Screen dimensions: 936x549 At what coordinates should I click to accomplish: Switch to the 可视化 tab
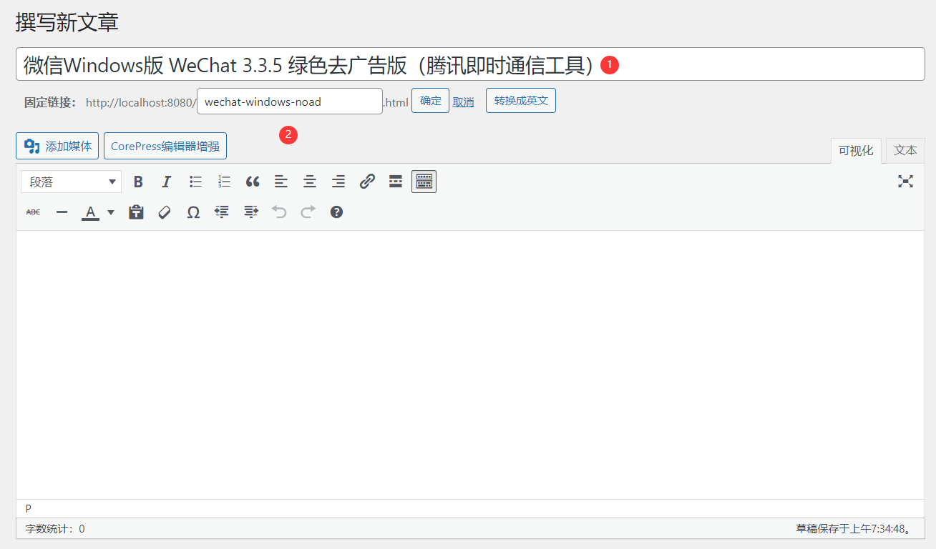[856, 151]
